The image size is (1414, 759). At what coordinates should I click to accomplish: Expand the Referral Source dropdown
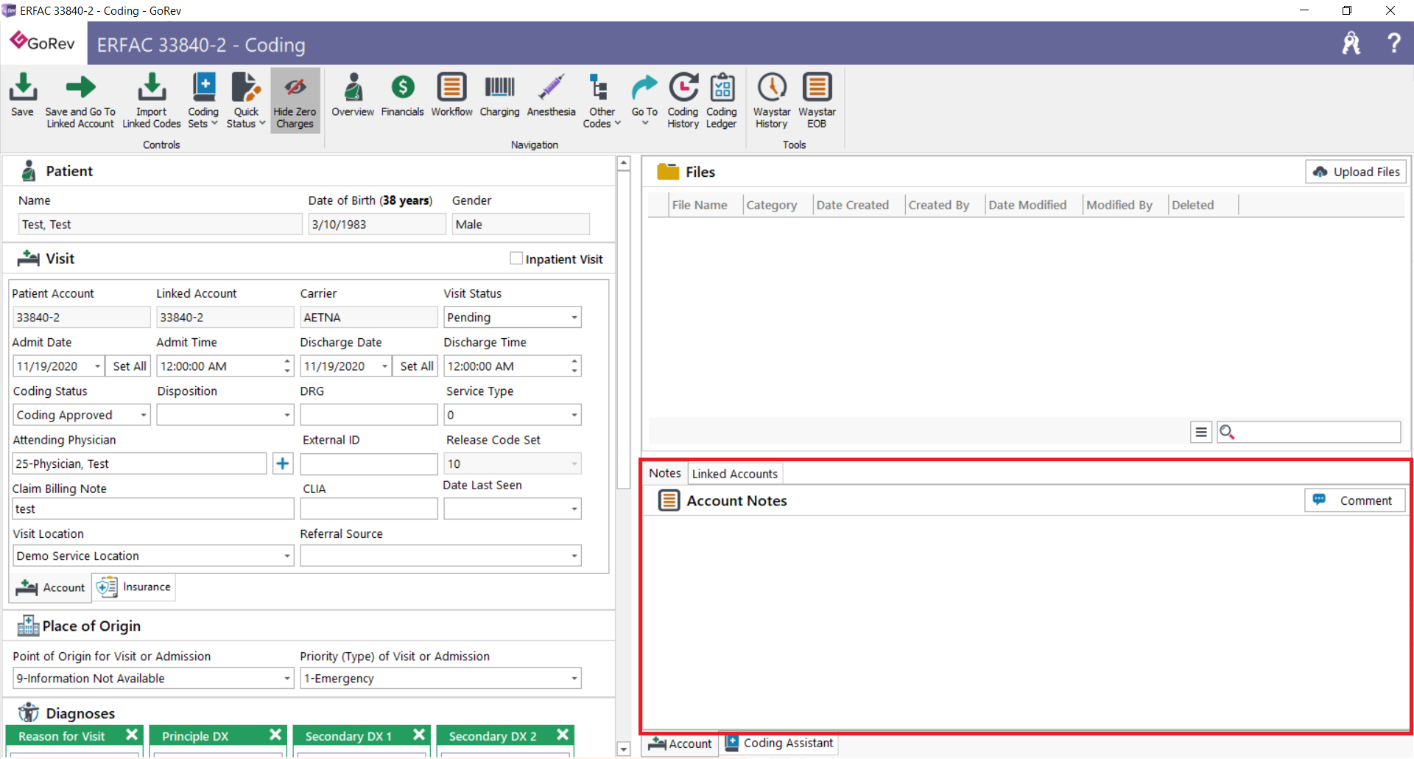click(574, 556)
